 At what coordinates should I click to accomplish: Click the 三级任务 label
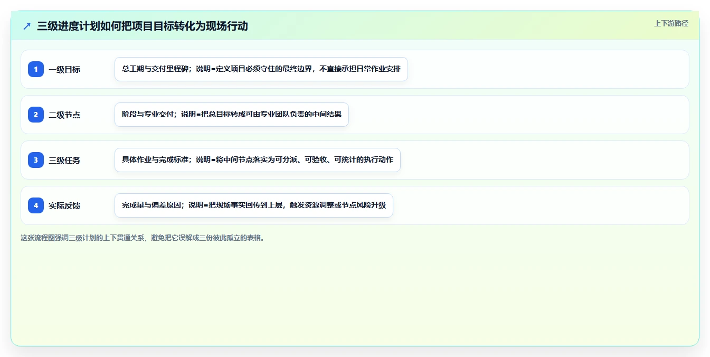click(x=64, y=160)
